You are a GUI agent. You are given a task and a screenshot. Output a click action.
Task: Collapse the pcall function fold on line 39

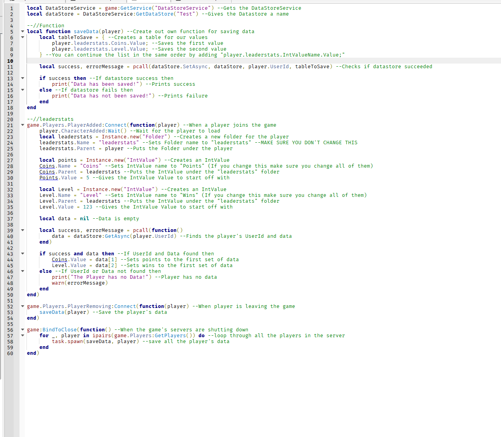pos(23,230)
